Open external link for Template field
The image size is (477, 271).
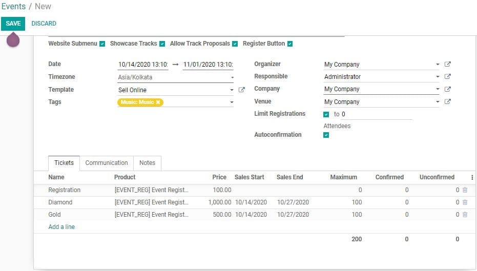[x=242, y=90]
